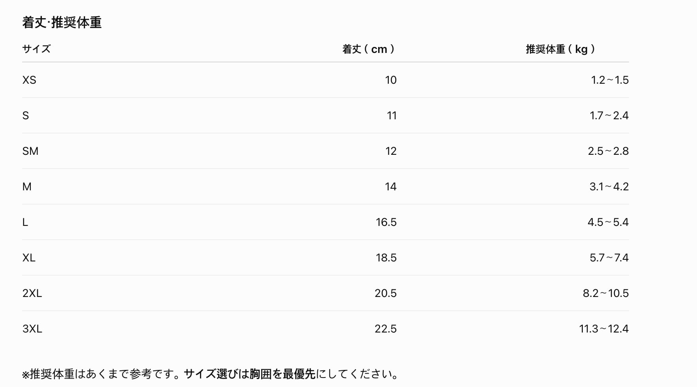Select the M size row label
Viewport: 697px width, 387px height.
(x=27, y=186)
